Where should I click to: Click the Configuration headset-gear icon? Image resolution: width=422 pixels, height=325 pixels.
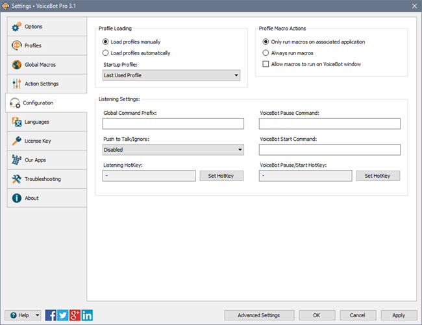click(15, 102)
